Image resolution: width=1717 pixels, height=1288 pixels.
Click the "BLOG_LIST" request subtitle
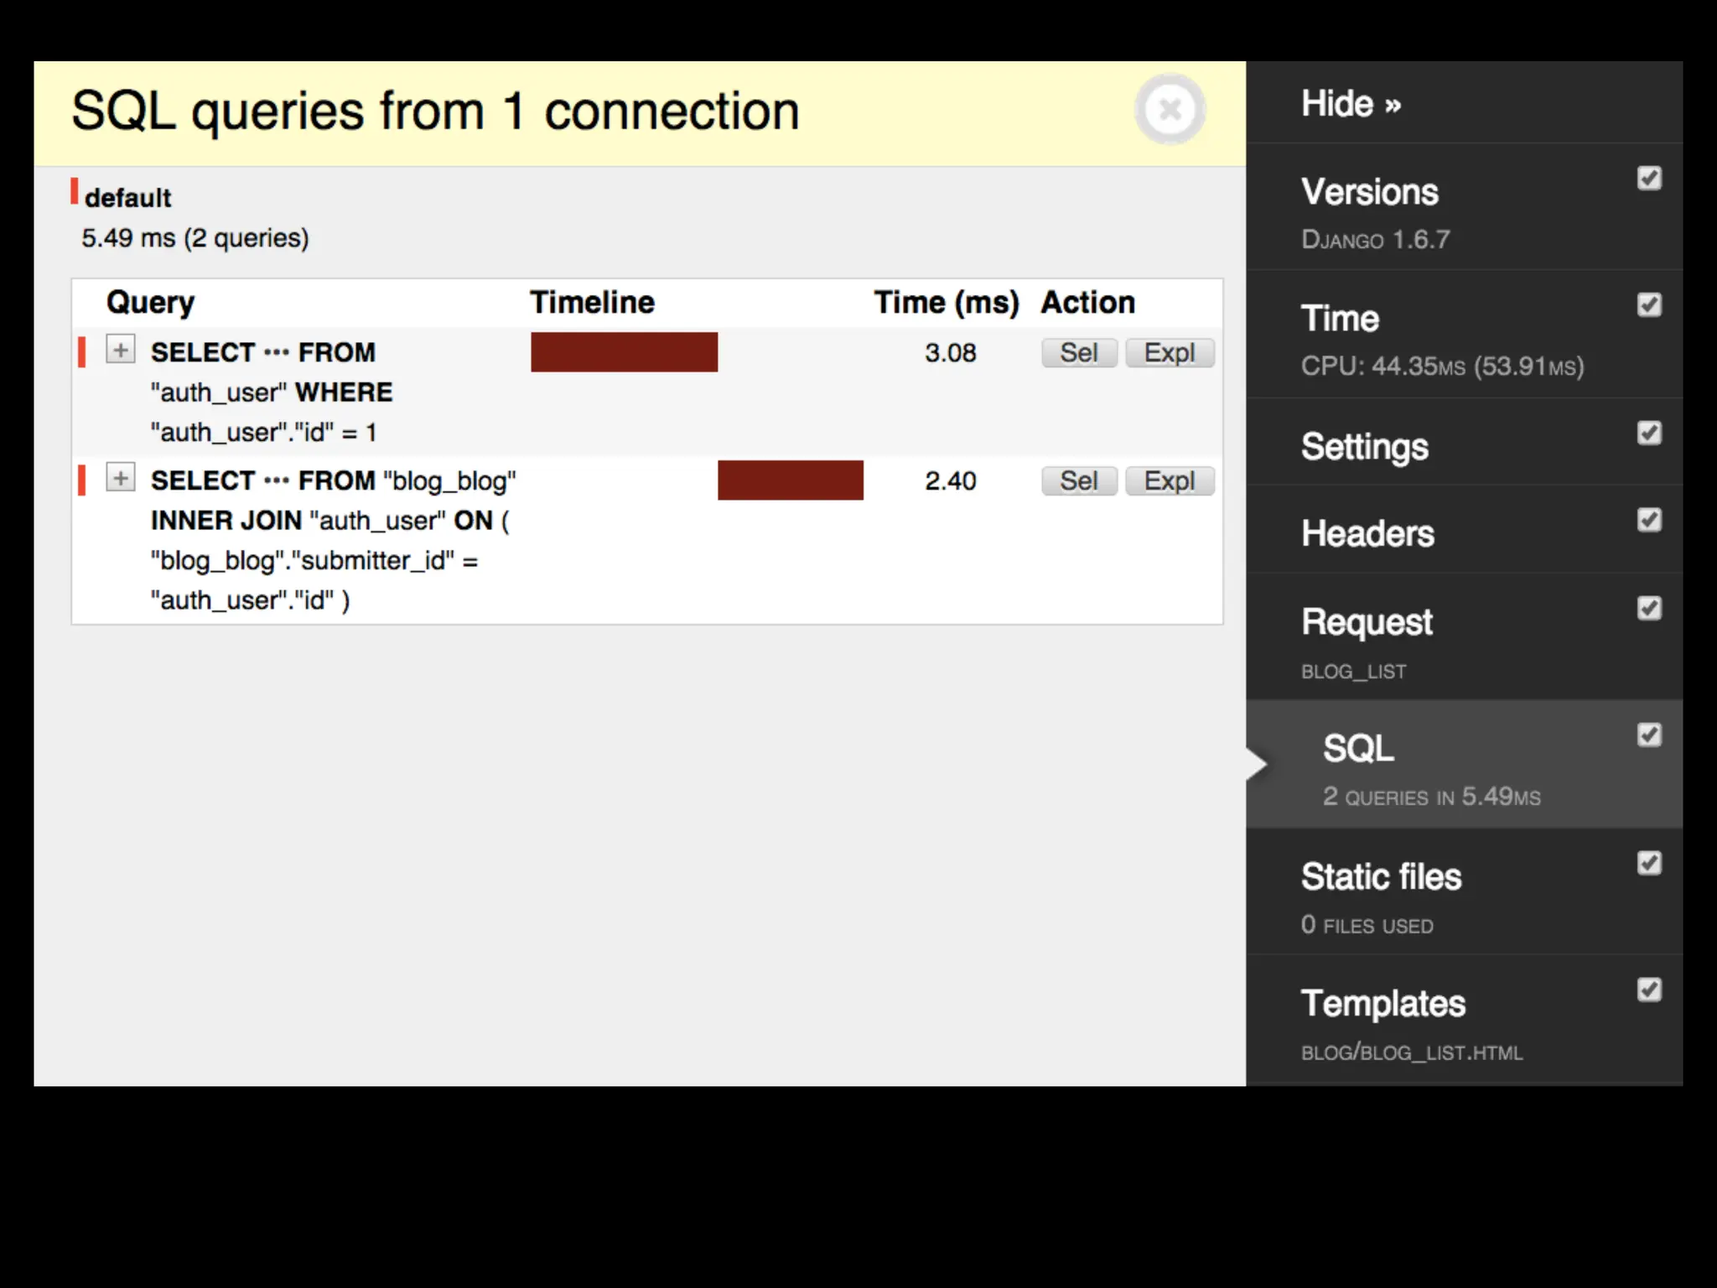(1353, 672)
